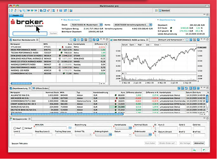Click the Nominal/Stück depot column header

point(52,93)
